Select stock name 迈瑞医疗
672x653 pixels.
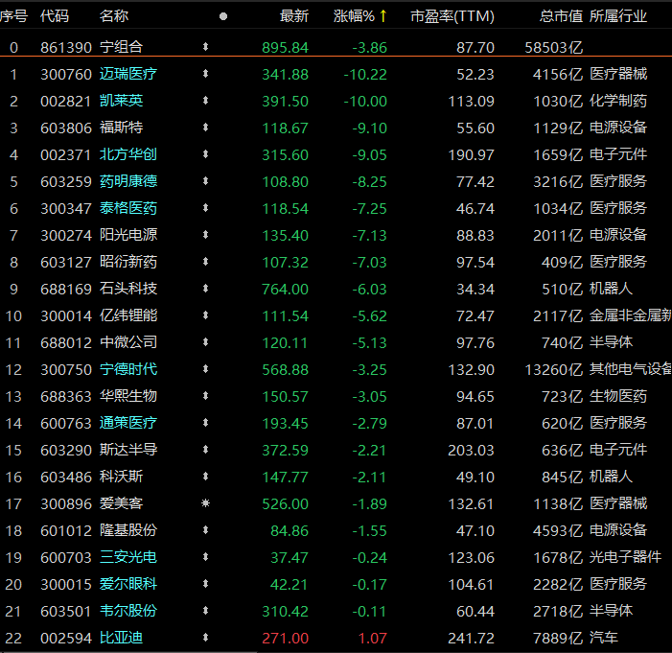128,74
